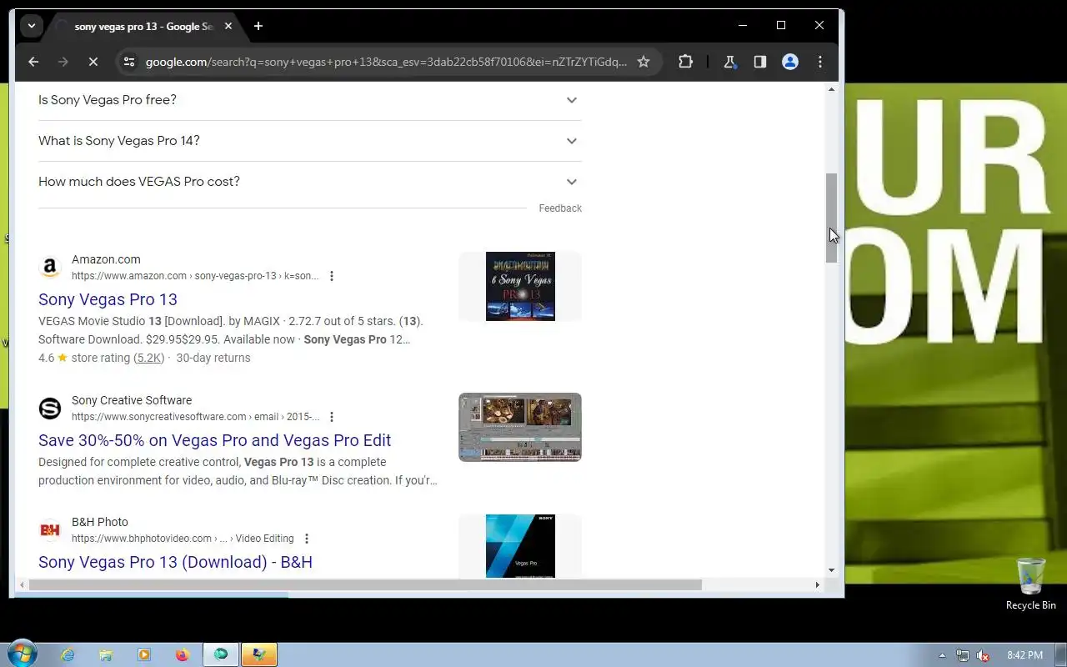Open Chrome Labs flask icon
This screenshot has height=667, width=1067.
tap(730, 62)
